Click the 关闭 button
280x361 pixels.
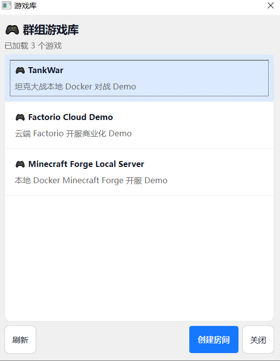pyautogui.click(x=258, y=340)
